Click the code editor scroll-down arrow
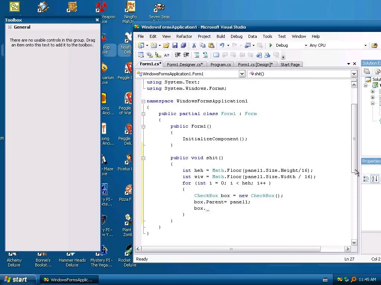 pos(354,243)
